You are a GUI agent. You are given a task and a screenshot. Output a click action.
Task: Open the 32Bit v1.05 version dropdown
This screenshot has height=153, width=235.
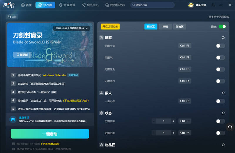(x=72, y=28)
